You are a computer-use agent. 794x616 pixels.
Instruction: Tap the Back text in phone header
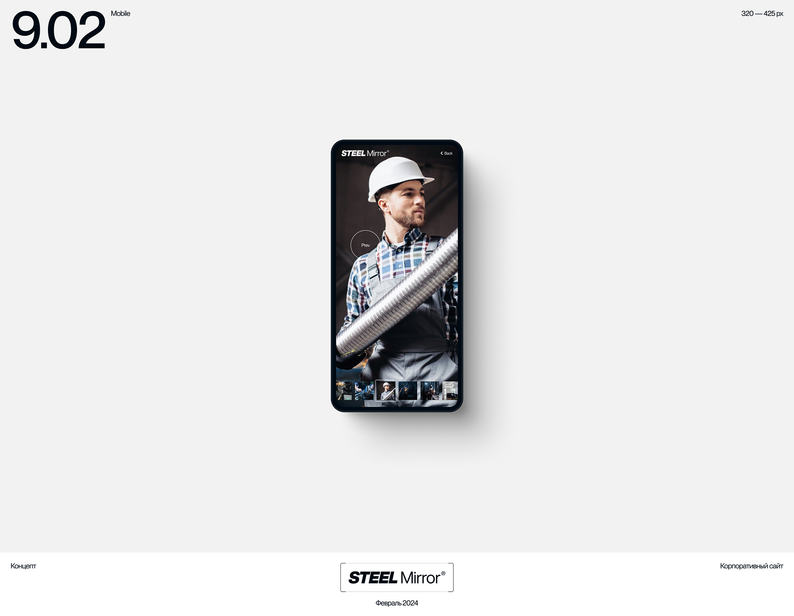click(448, 153)
